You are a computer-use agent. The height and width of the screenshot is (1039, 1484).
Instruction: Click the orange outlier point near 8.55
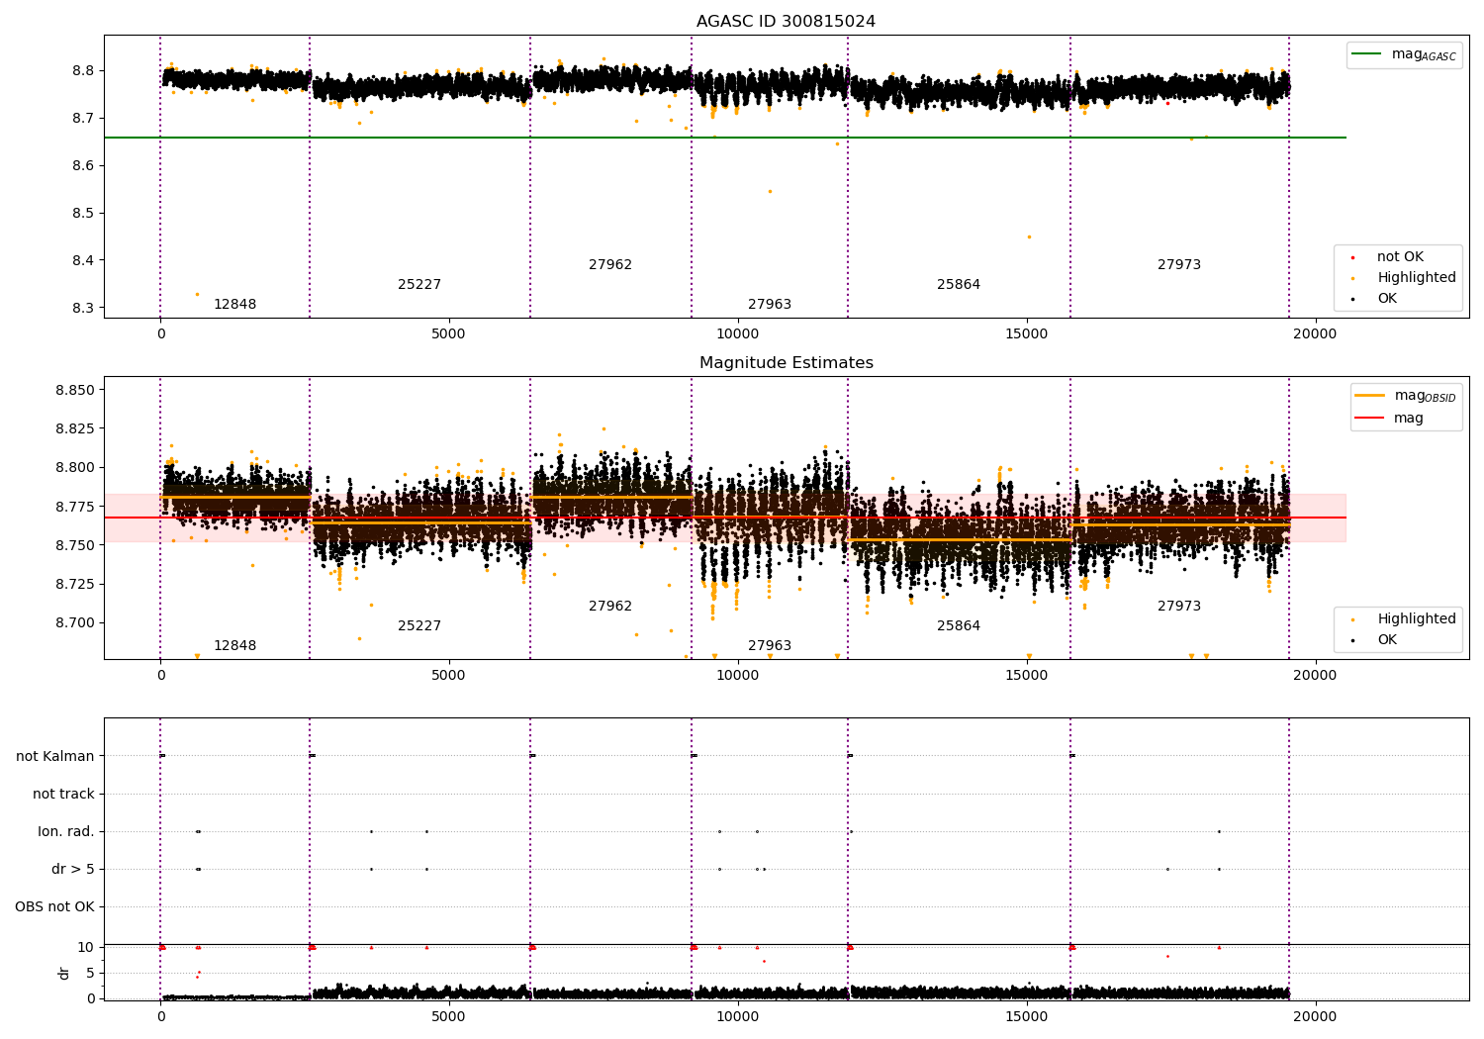click(x=770, y=191)
